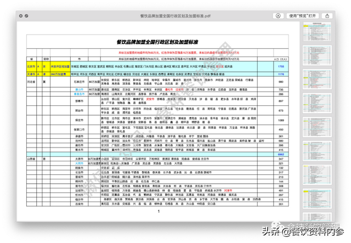Click the yellow 天津市 cell
The height and width of the screenshot is (243, 351).
(31, 74)
